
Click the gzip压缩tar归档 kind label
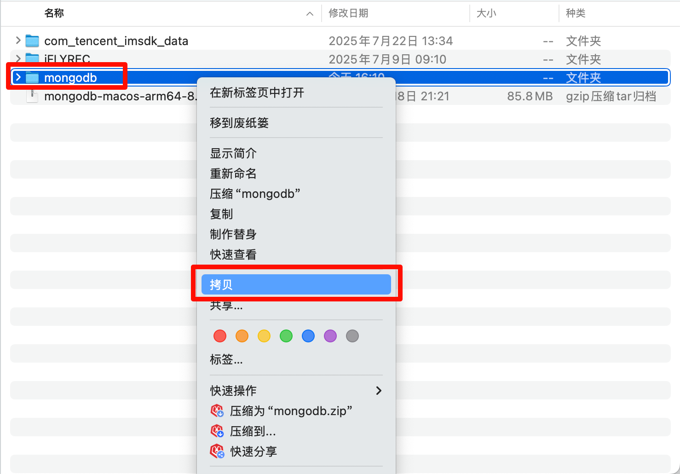click(611, 96)
